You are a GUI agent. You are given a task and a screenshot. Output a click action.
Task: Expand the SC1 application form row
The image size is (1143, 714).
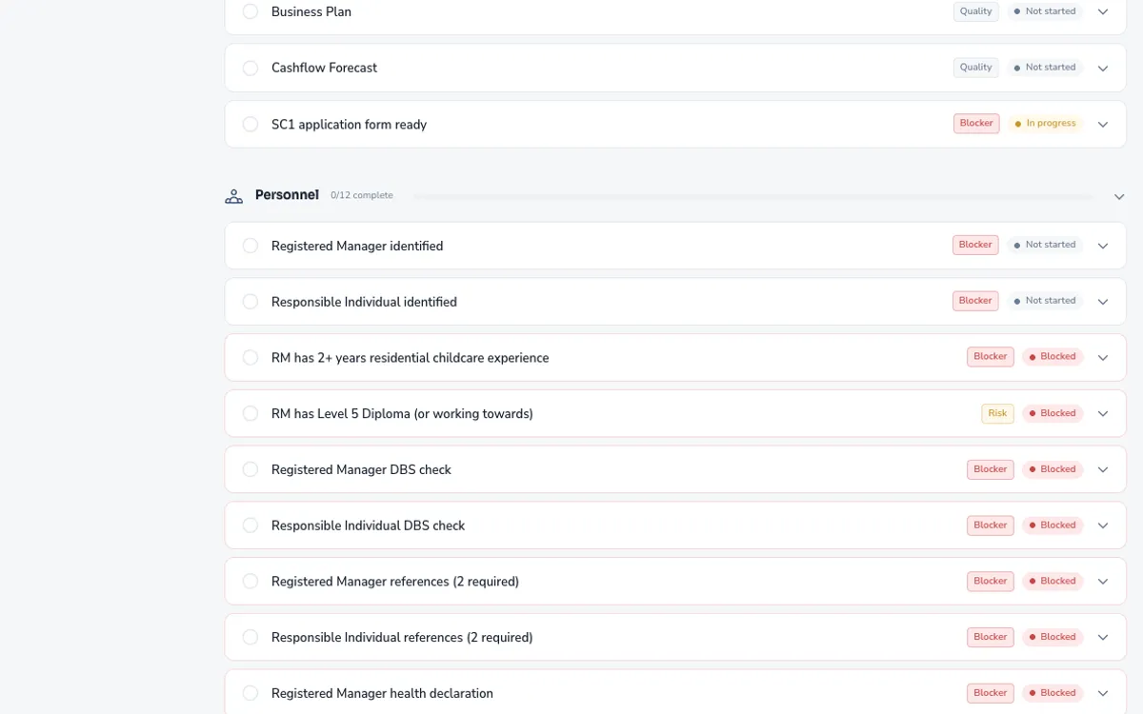click(1103, 124)
